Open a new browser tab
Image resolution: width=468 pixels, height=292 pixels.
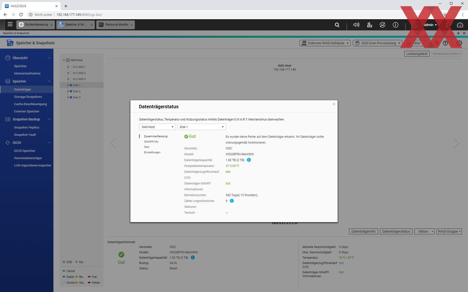point(66,6)
